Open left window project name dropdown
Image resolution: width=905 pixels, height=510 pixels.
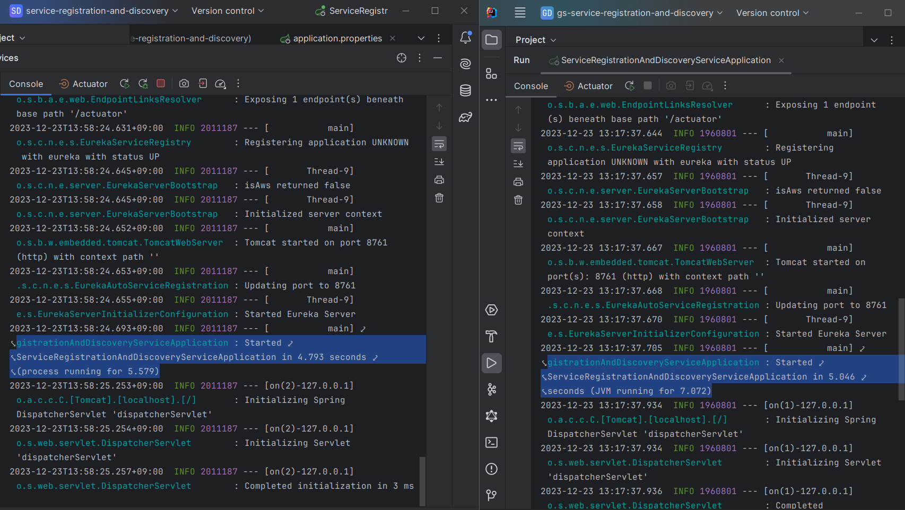[x=94, y=11]
